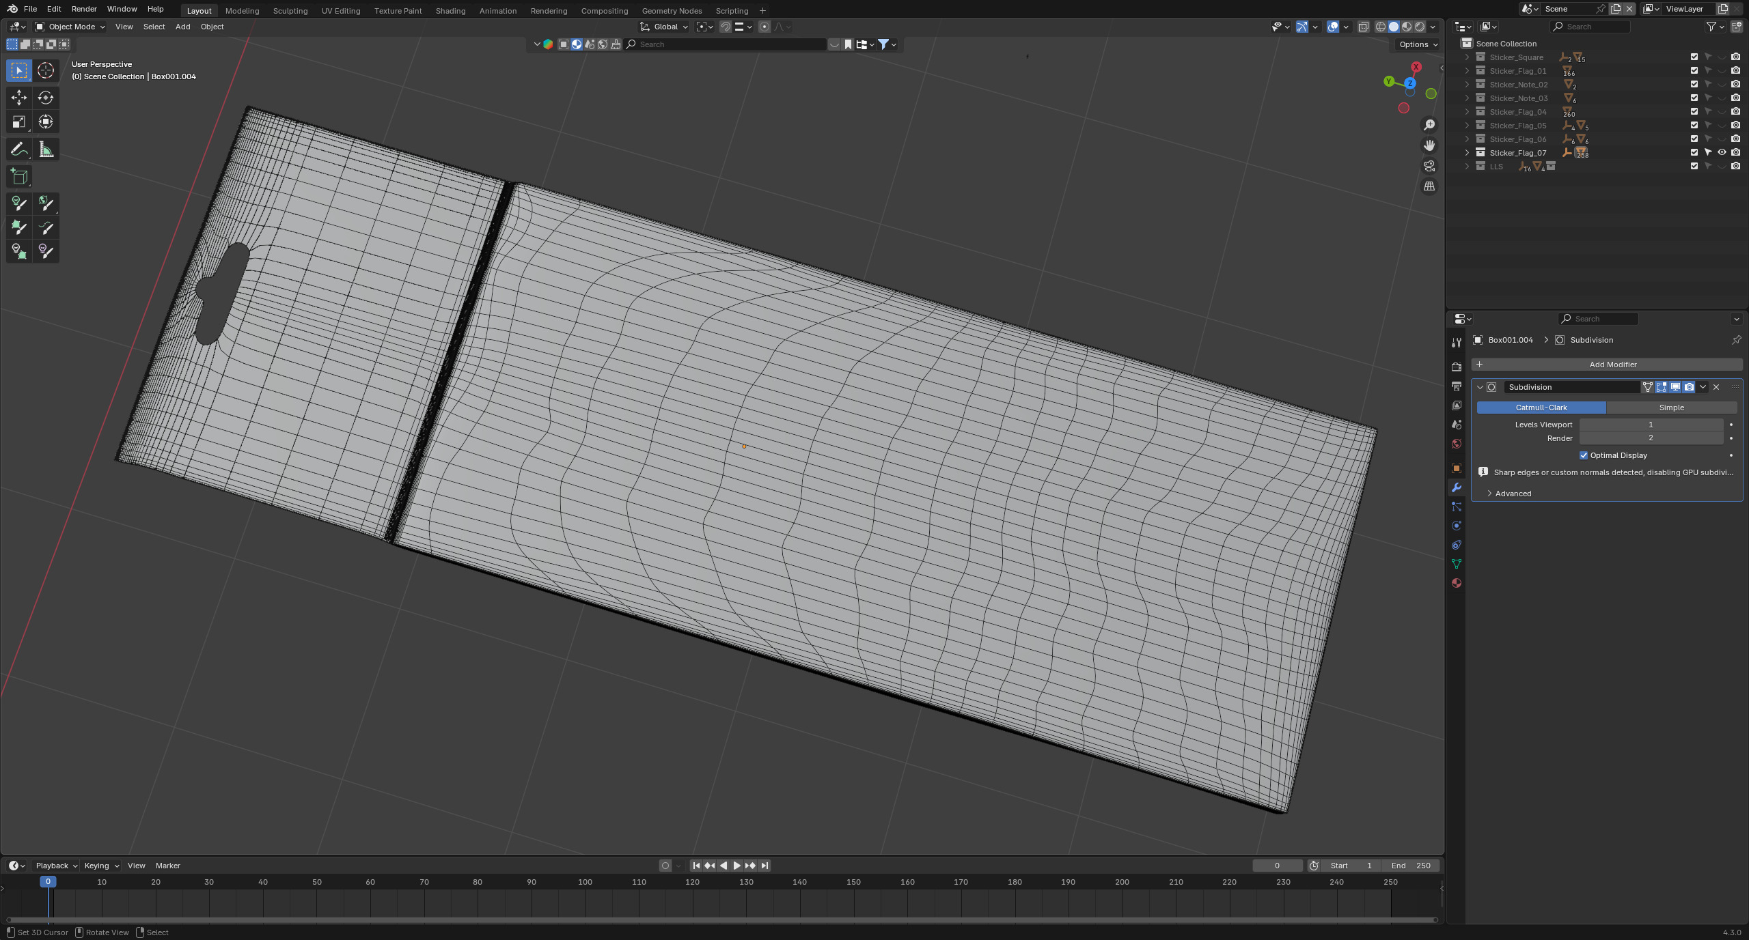Viewport: 1749px width, 940px height.
Task: Open the Global transform orientation dropdown
Action: pyautogui.click(x=664, y=27)
